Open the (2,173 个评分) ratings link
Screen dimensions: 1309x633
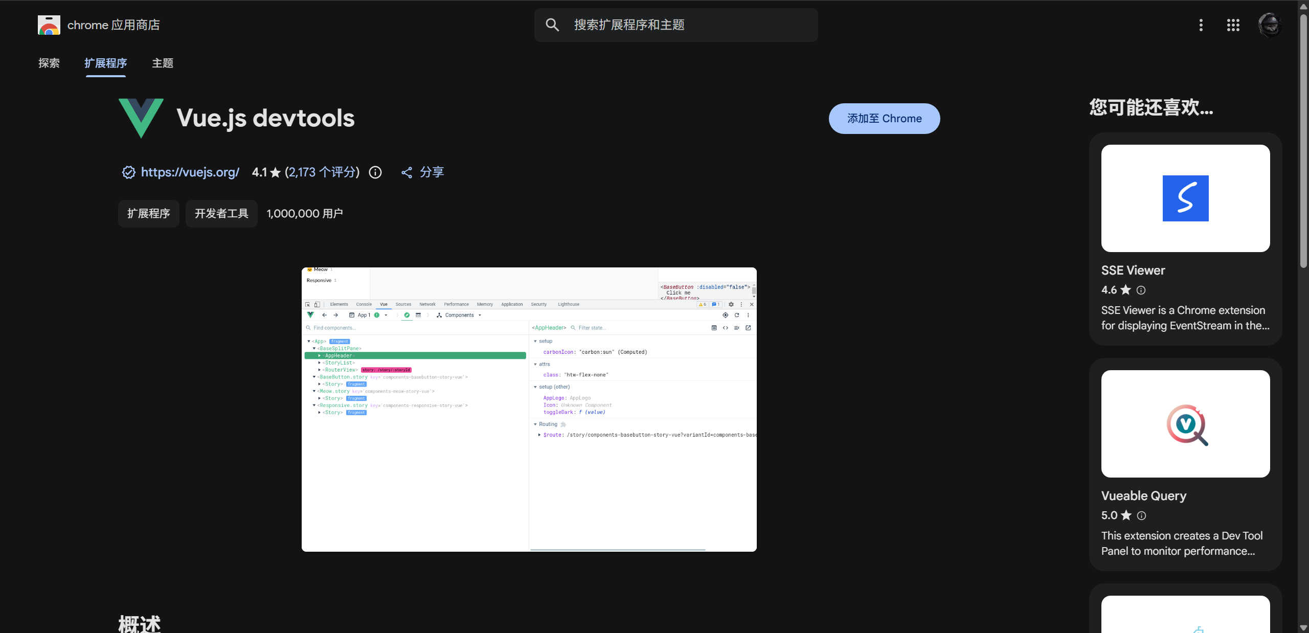pyautogui.click(x=322, y=172)
